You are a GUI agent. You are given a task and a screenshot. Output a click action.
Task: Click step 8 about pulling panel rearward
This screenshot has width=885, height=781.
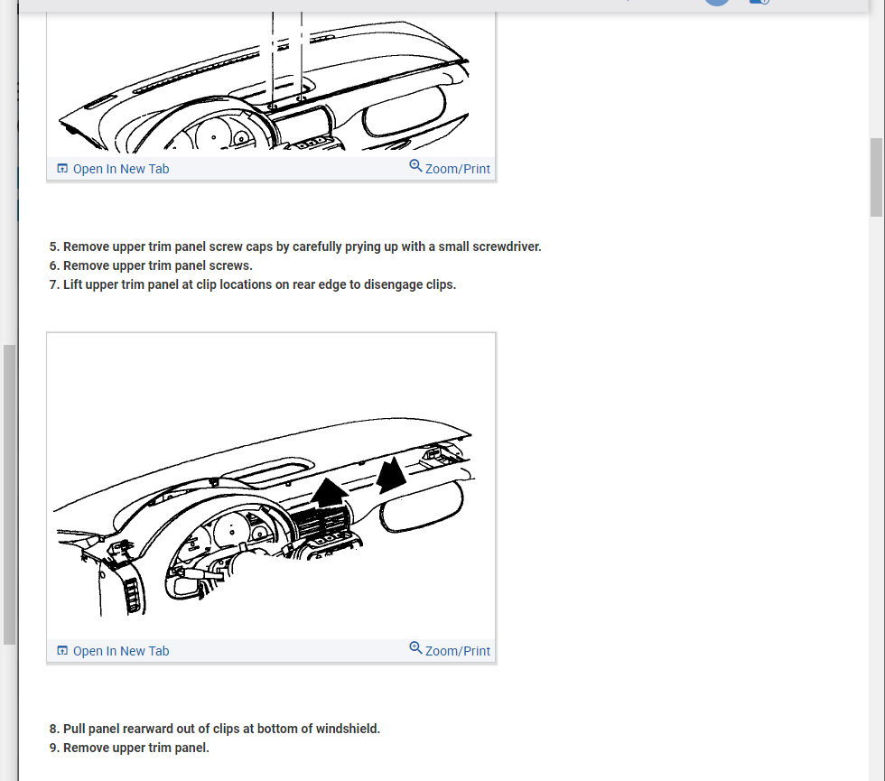(x=215, y=729)
